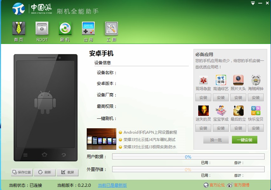Install 最后的立 with its 安装 button
The height and width of the screenshot is (190, 271).
point(238,128)
